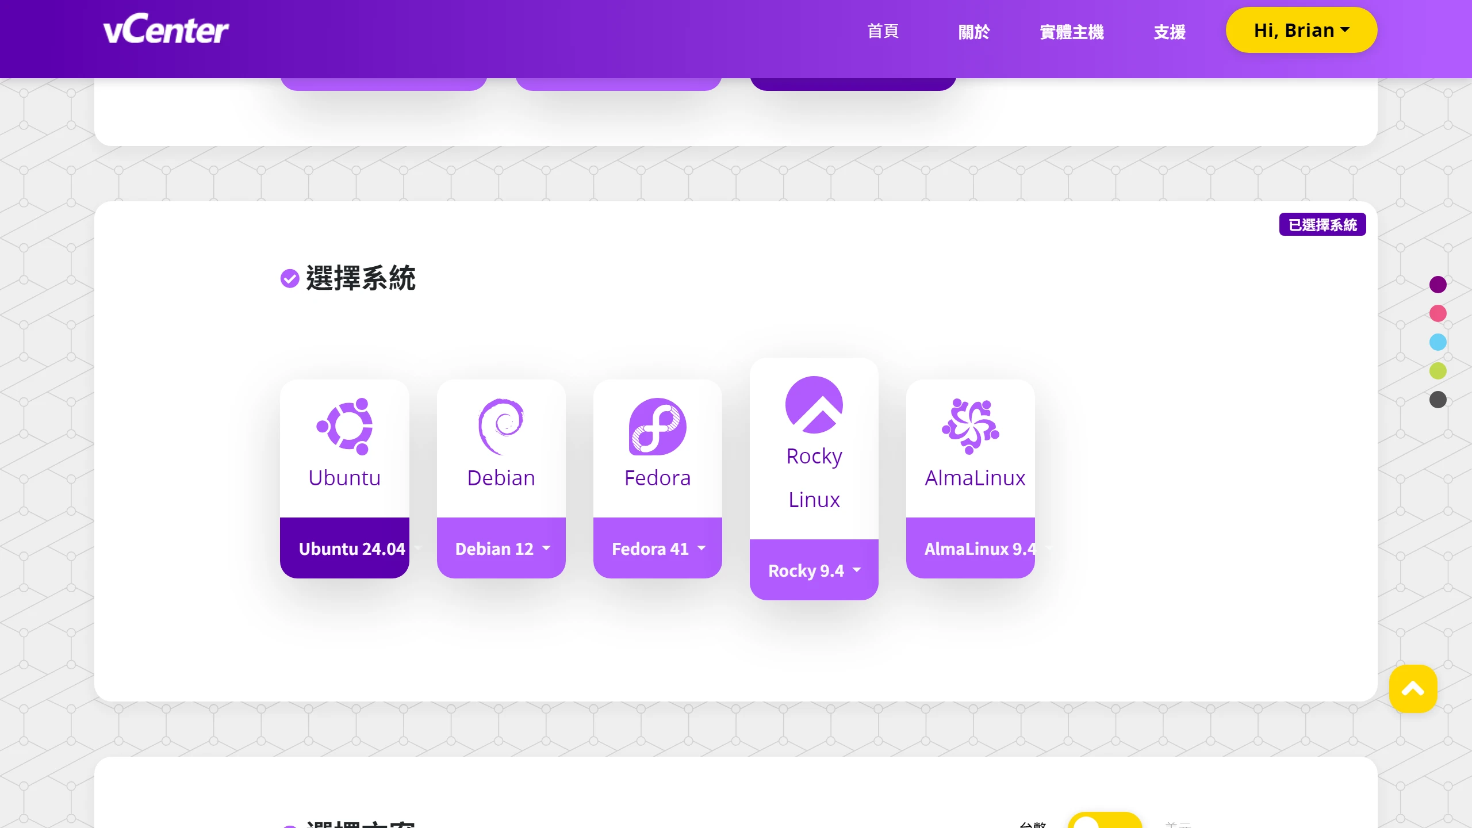
Task: Open the 首頁 menu item
Action: 883,32
